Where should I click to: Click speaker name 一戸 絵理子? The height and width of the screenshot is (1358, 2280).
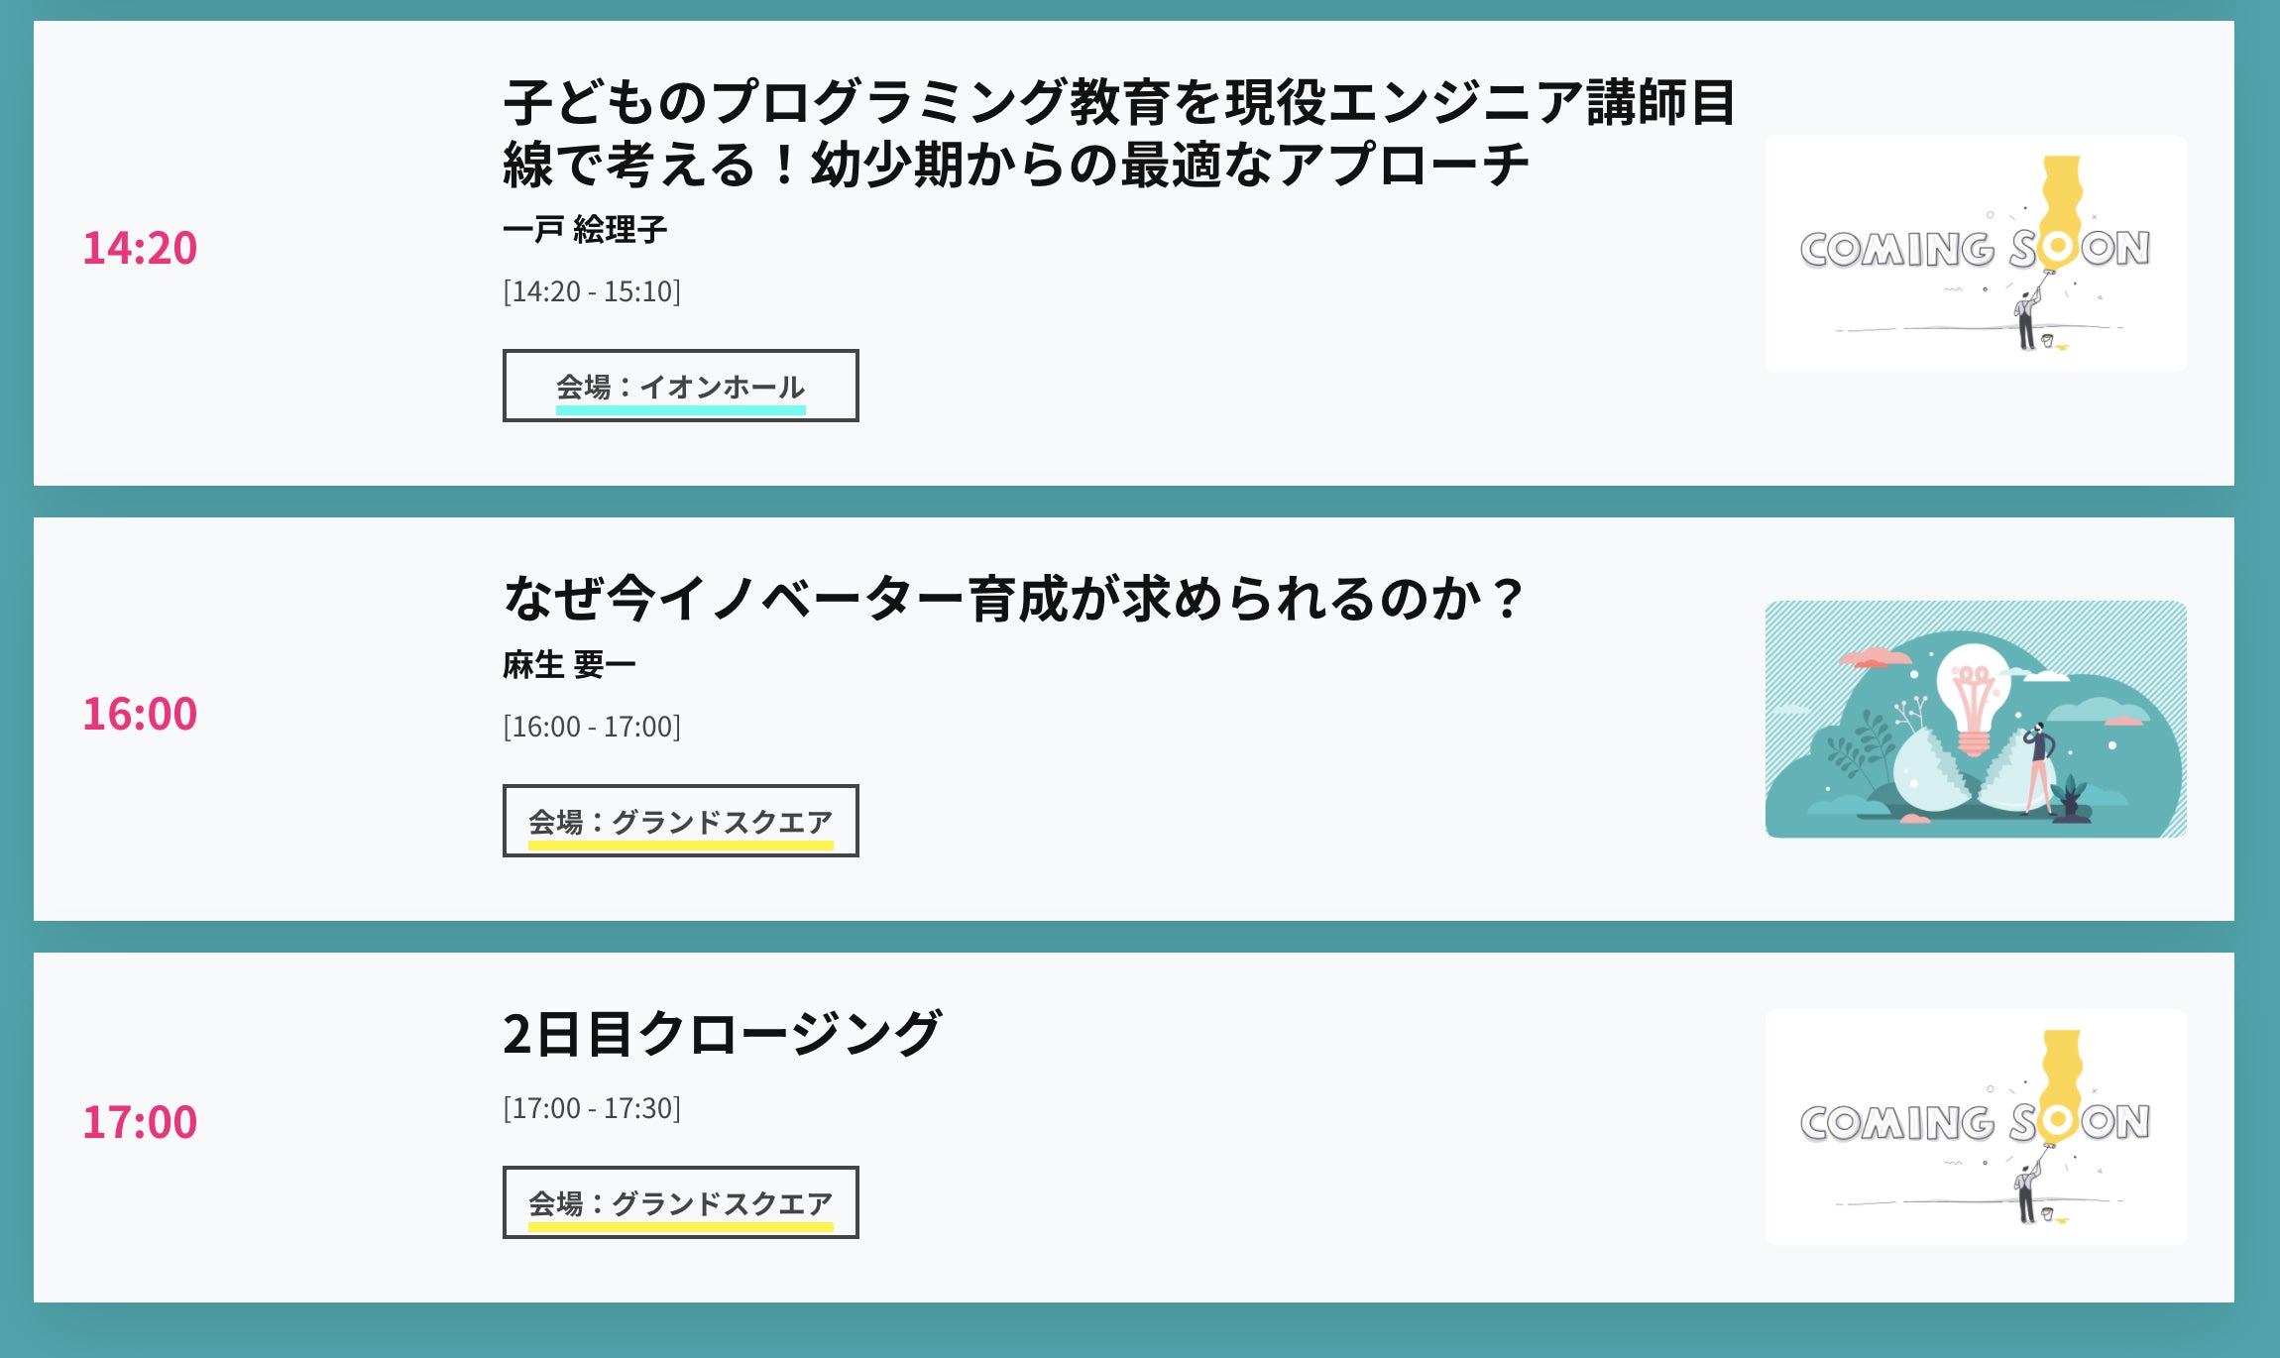585,230
